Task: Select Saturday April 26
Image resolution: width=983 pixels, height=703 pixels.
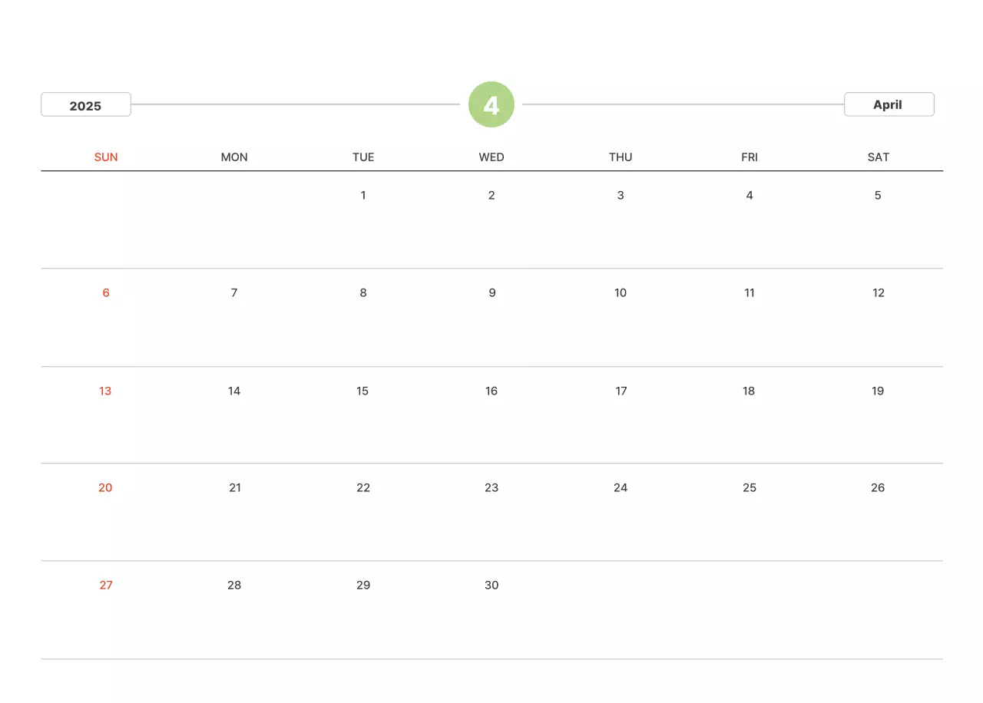Action: coord(878,487)
